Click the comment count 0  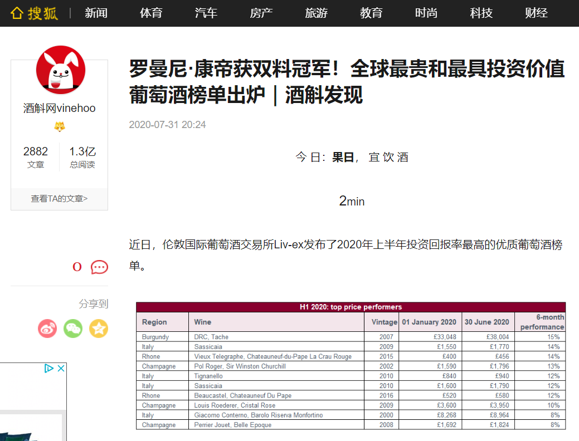point(77,267)
